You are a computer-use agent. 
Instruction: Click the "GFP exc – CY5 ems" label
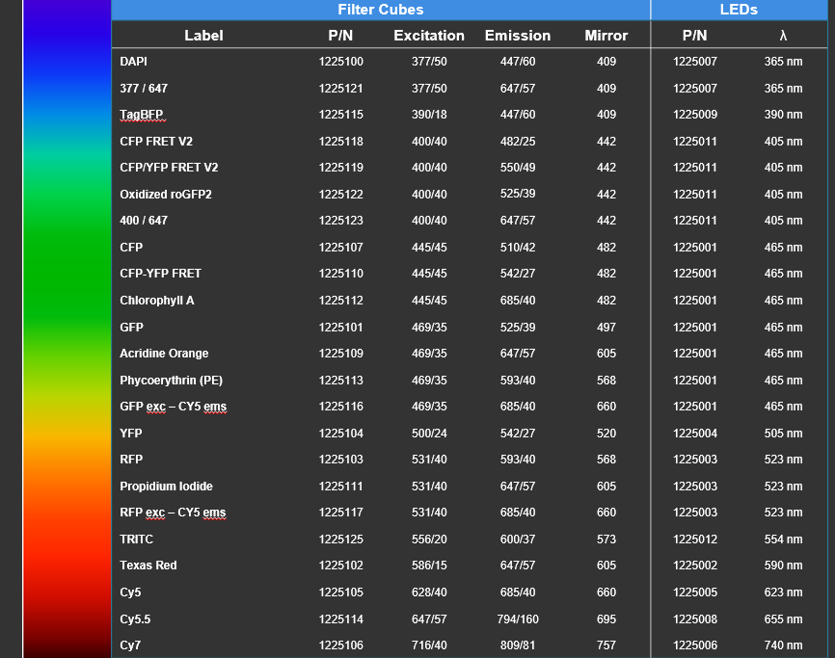[x=173, y=407]
